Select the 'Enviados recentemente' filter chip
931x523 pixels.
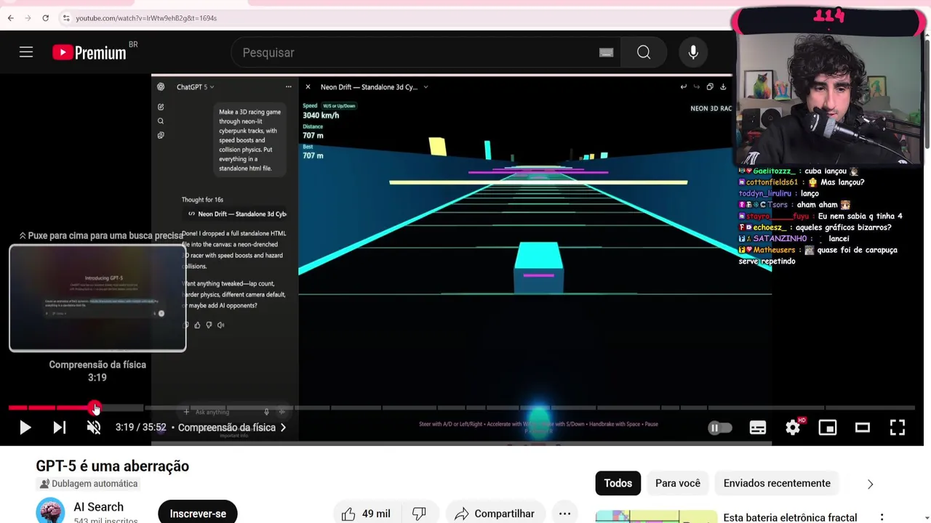777,483
